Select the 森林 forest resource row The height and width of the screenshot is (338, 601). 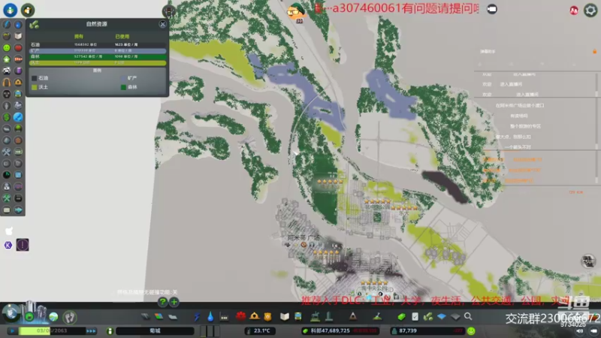point(98,56)
